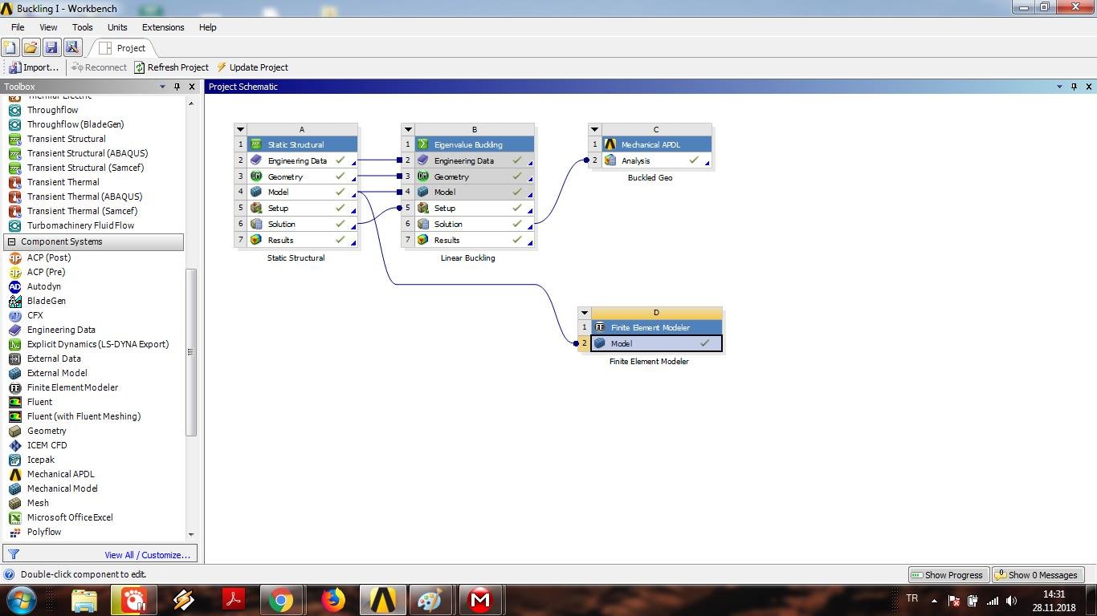
Task: Open the Tools menu
Action: pyautogui.click(x=83, y=27)
